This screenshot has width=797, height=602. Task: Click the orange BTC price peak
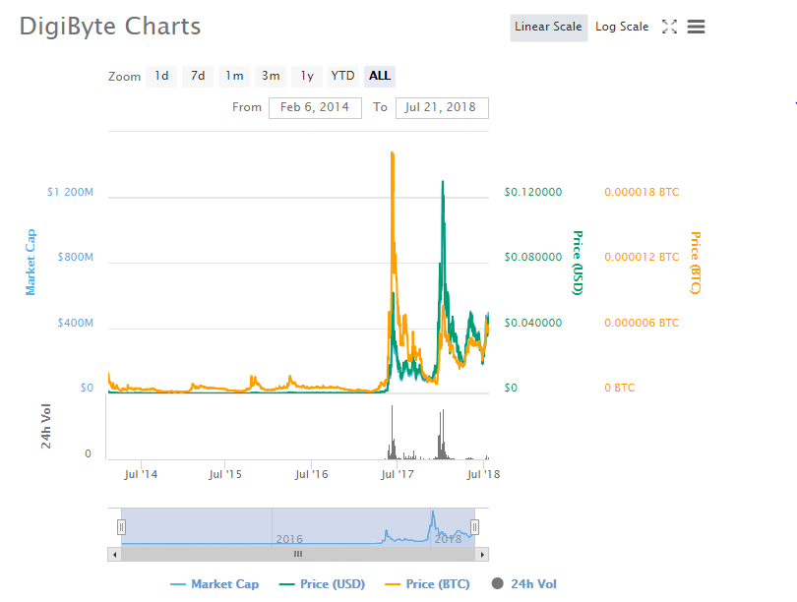click(392, 152)
